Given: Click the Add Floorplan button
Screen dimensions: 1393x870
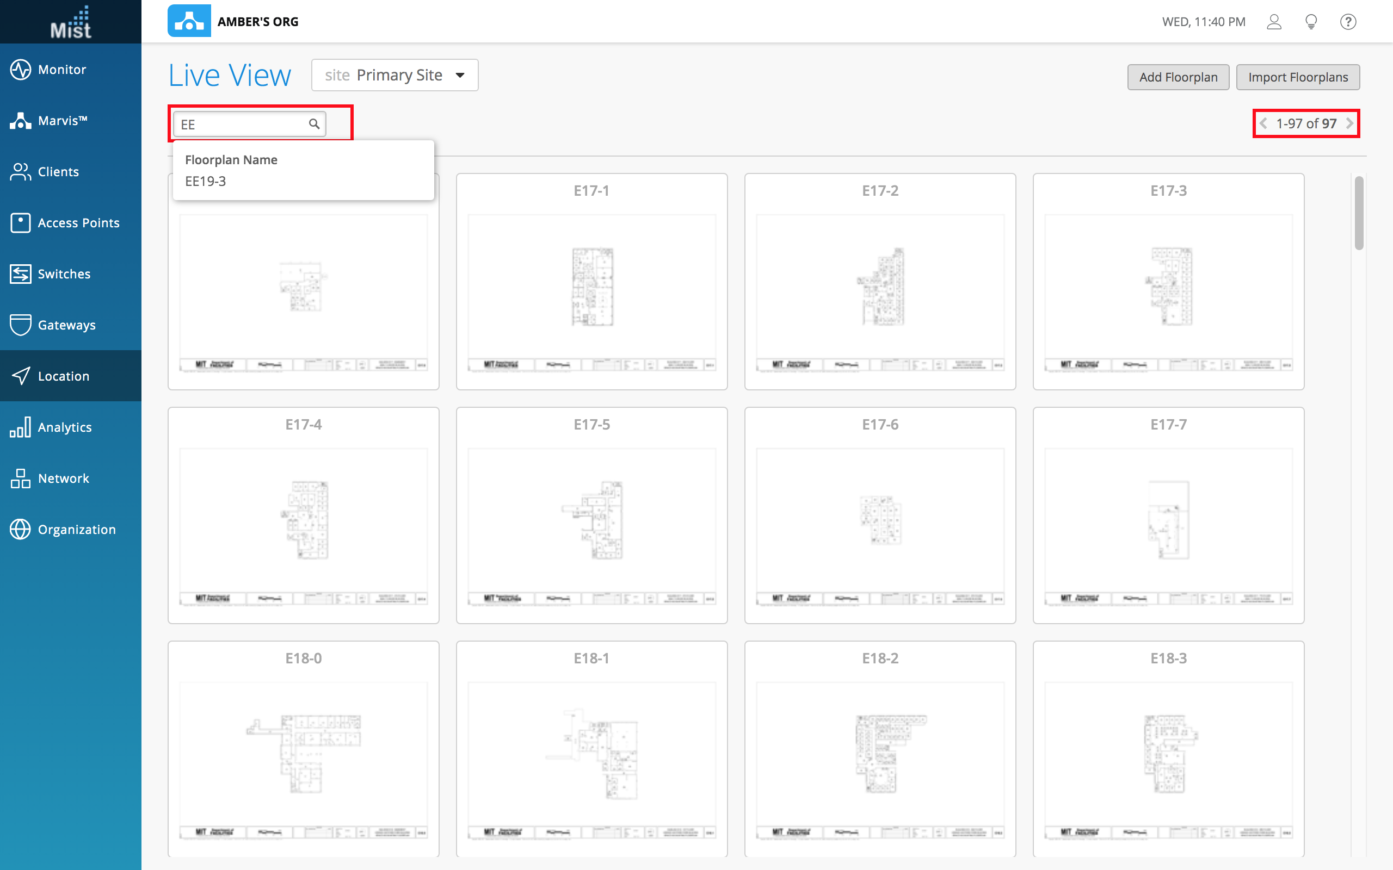Looking at the screenshot, I should click(x=1178, y=77).
